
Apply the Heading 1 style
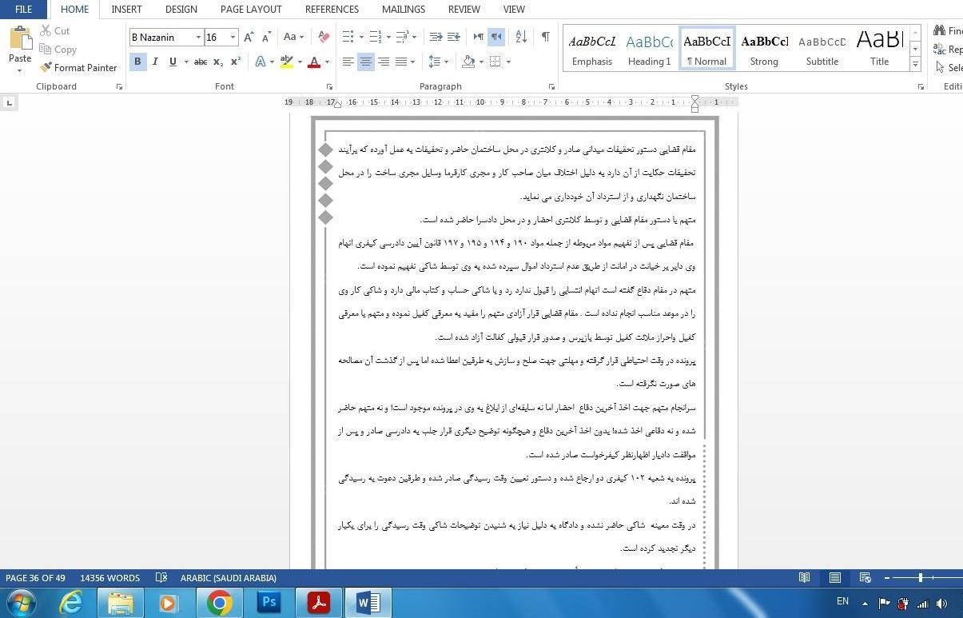point(649,49)
